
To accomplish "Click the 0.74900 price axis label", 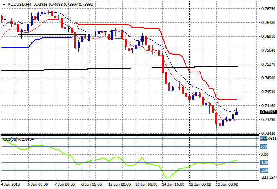I will tap(268, 78).
